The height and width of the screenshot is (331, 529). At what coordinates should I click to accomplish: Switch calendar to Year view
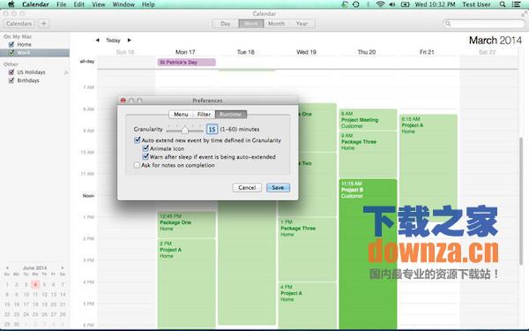click(x=302, y=24)
